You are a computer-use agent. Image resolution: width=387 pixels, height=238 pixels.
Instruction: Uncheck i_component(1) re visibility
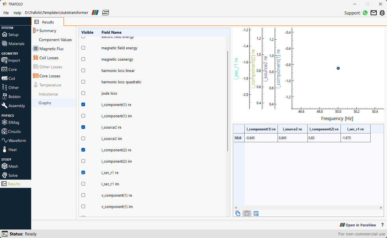pyautogui.click(x=83, y=105)
